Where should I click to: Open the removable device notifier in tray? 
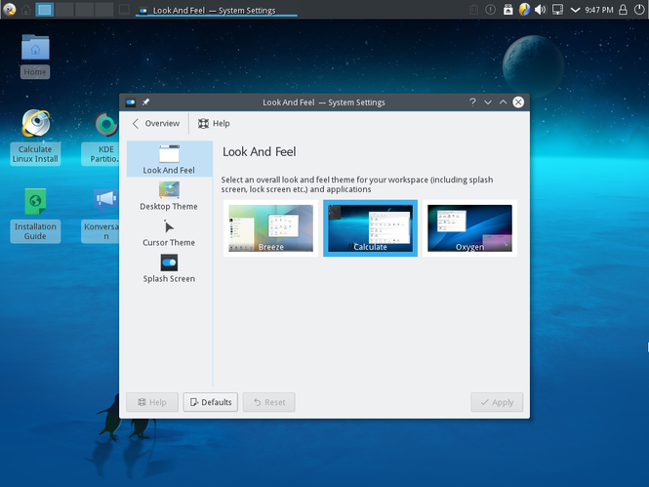click(x=507, y=10)
